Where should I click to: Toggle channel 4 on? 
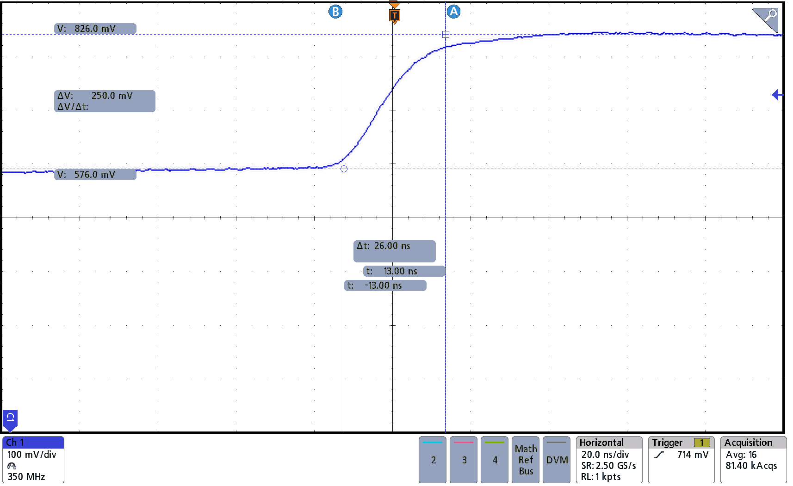[495, 460]
